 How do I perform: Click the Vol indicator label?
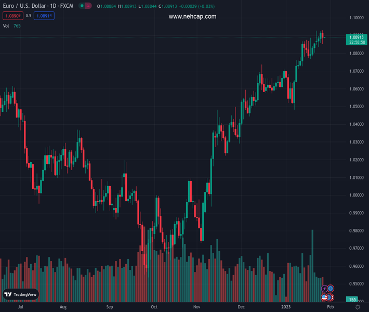tap(6, 25)
